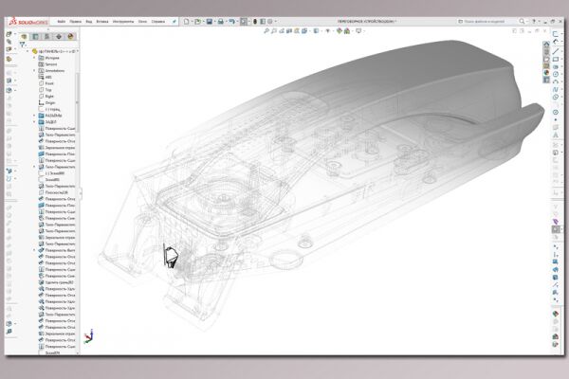Click the Print icon in top toolbar
Image resolution: width=569 pixels, height=379 pixels.
220,22
